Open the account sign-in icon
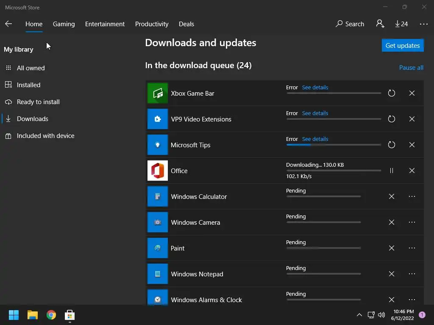The height and width of the screenshot is (325, 434). (380, 24)
